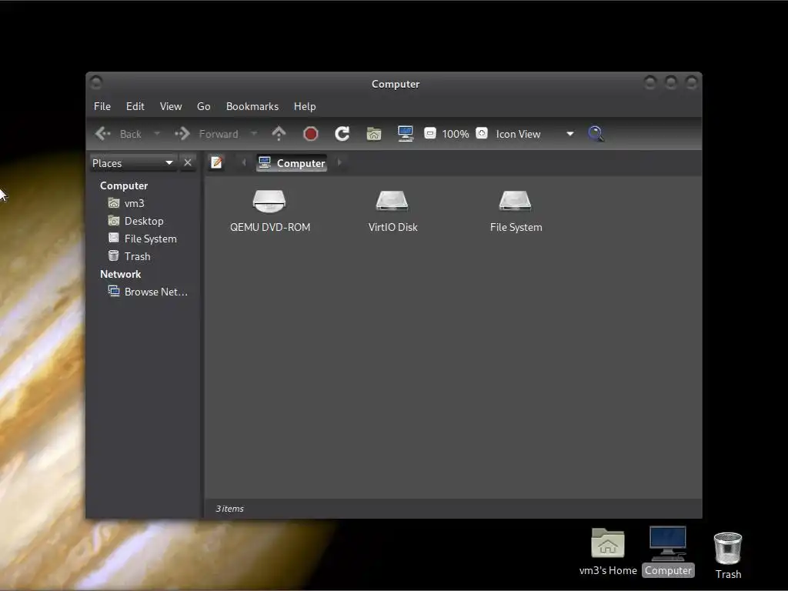
Task: Click the magnifier Search icon
Action: (596, 134)
